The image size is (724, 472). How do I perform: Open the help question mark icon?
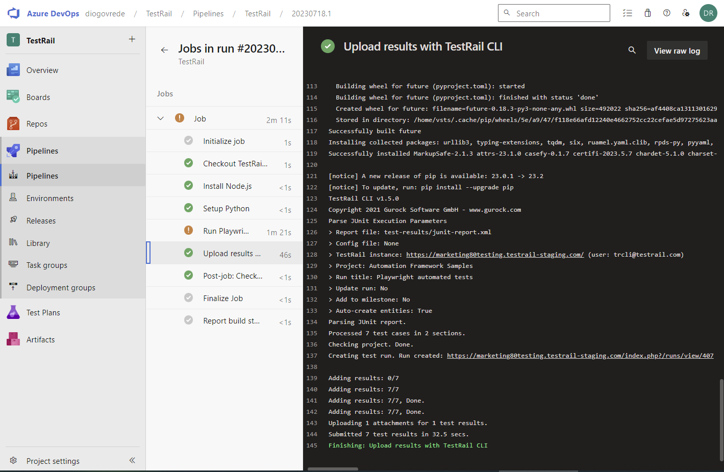(x=667, y=13)
